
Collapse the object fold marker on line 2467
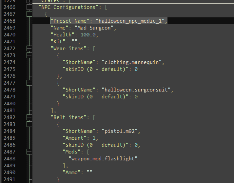29,14
